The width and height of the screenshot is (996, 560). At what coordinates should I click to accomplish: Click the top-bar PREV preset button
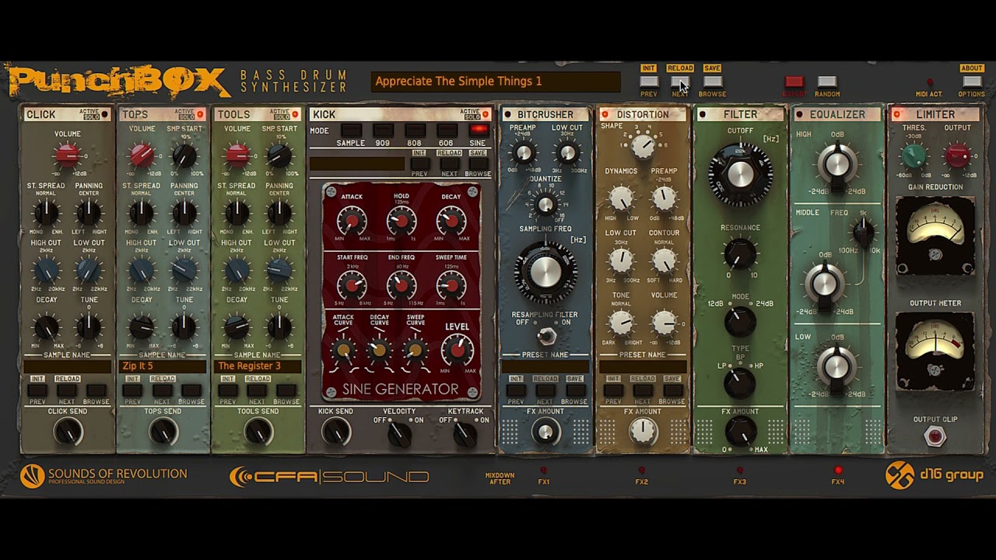tap(649, 82)
